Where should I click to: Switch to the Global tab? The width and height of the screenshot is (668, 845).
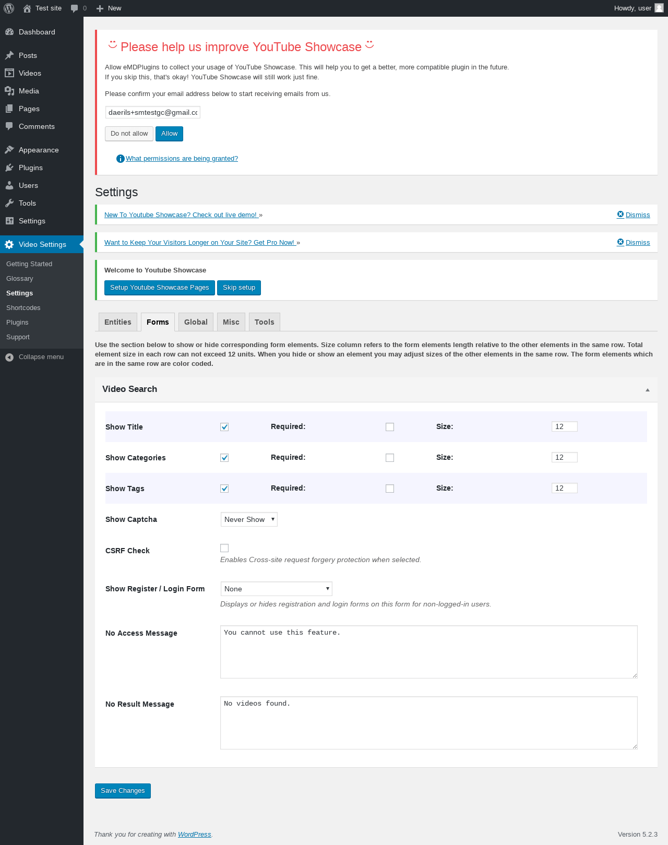coord(196,322)
